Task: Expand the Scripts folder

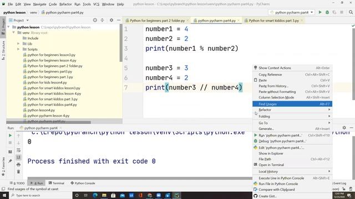Action: 18,49
